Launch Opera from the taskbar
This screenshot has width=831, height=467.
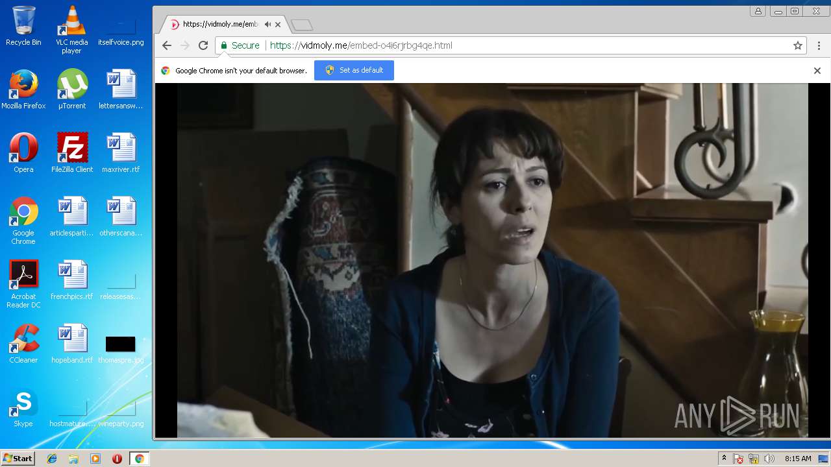coord(117,459)
